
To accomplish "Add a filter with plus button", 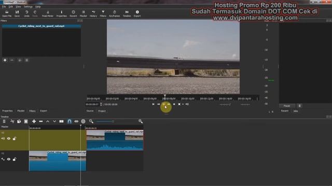I will click(5, 60).
